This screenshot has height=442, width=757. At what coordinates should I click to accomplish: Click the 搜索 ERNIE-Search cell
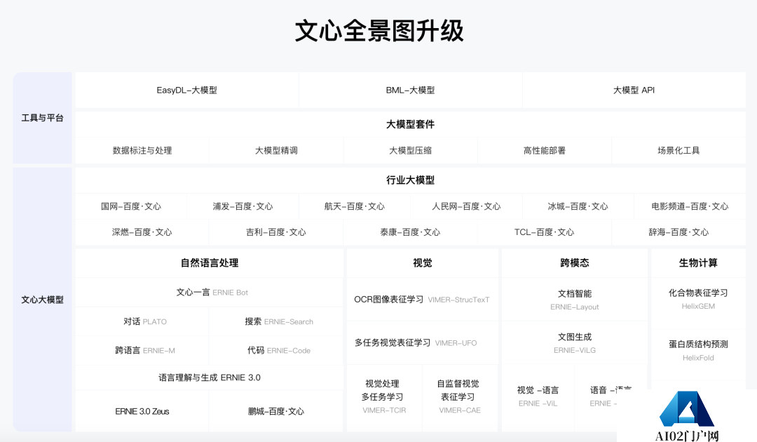click(x=276, y=322)
